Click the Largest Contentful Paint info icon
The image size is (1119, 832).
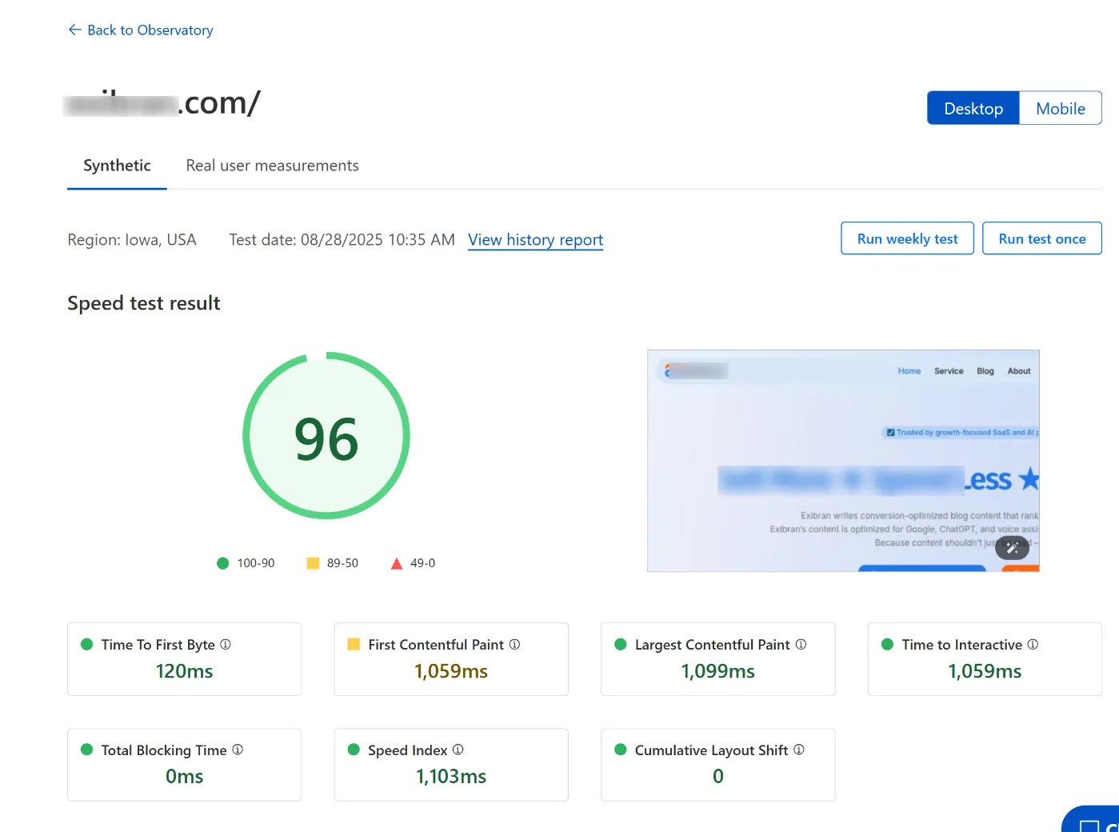coord(802,644)
